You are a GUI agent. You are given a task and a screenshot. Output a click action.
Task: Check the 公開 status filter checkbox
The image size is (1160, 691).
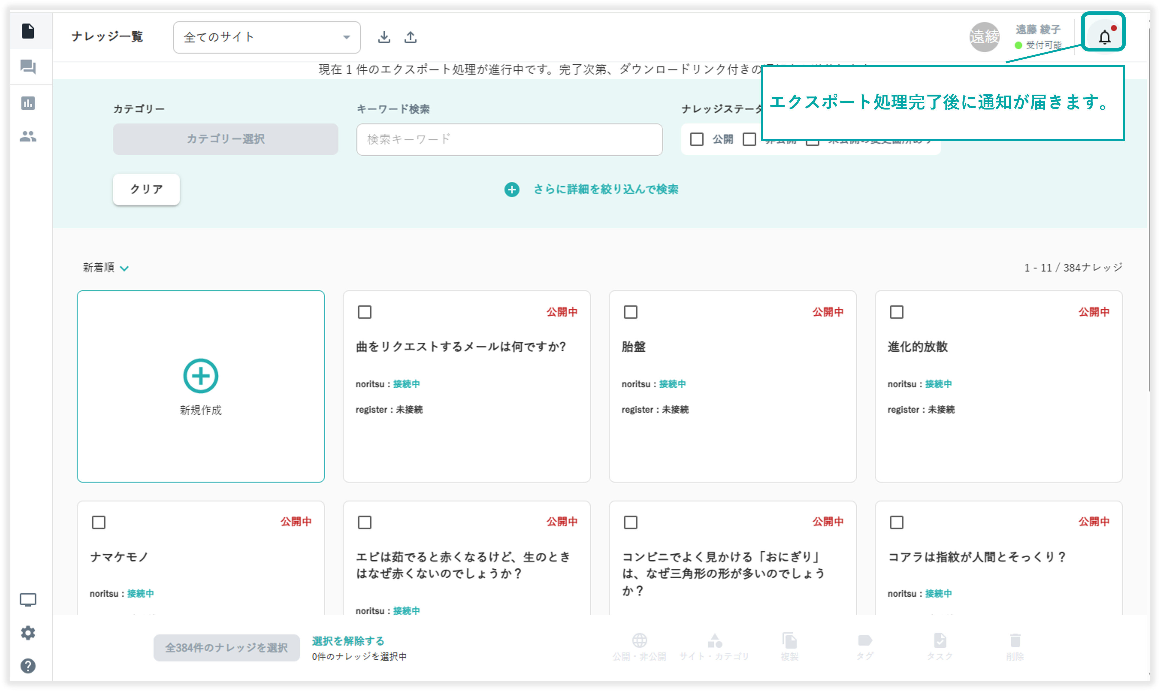696,139
